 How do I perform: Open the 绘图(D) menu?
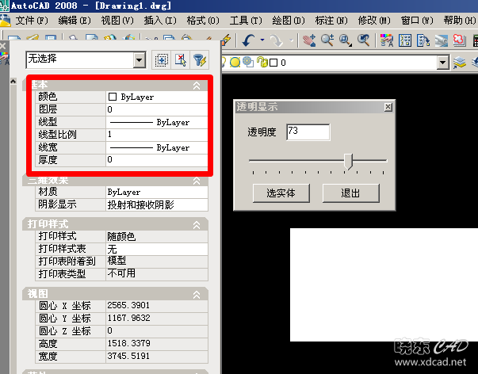pos(289,21)
